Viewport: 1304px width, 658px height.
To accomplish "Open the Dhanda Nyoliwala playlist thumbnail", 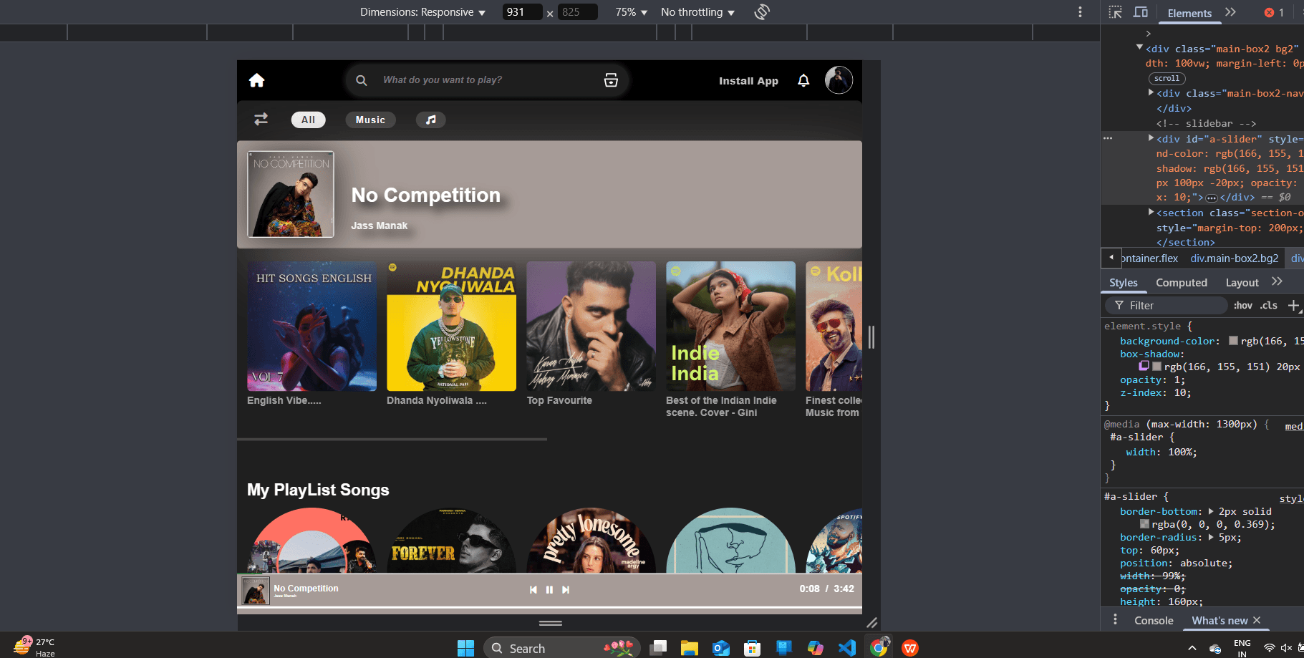I will pyautogui.click(x=451, y=326).
